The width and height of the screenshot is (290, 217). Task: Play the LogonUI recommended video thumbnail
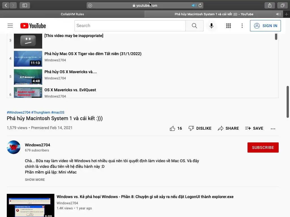(x=31, y=205)
